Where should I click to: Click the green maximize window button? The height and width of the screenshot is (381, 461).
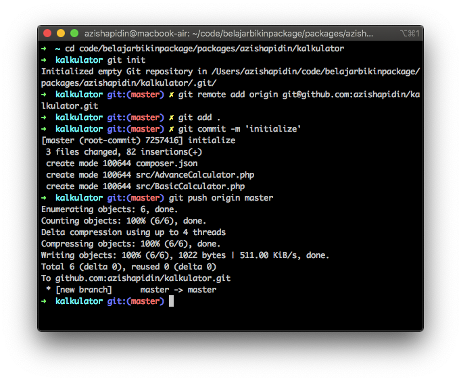coord(74,33)
